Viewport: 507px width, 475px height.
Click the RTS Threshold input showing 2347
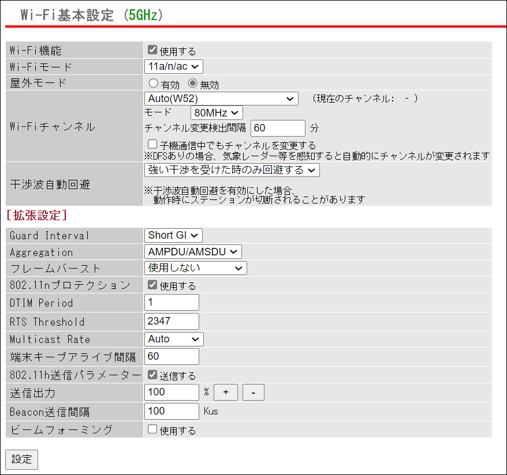point(171,321)
